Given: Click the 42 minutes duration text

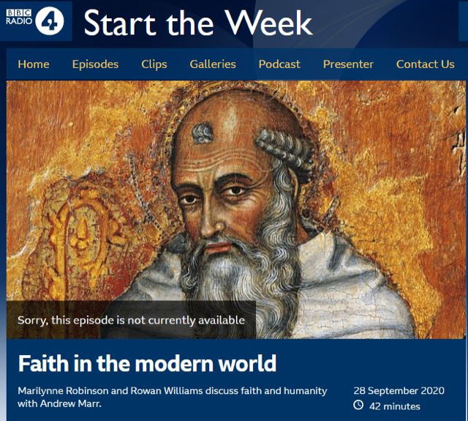Looking at the screenshot, I should pos(395,406).
